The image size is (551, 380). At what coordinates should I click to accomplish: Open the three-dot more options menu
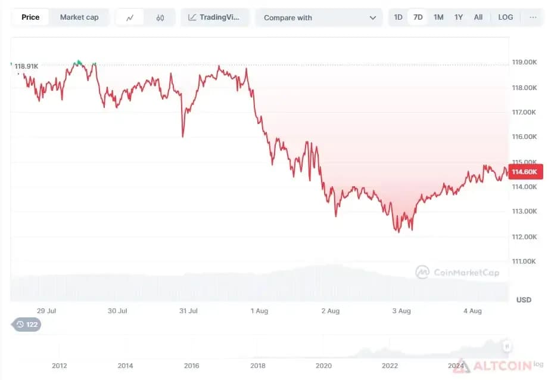(533, 17)
